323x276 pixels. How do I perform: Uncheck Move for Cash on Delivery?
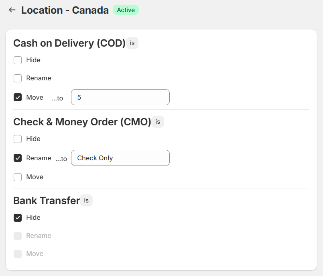[x=18, y=97]
